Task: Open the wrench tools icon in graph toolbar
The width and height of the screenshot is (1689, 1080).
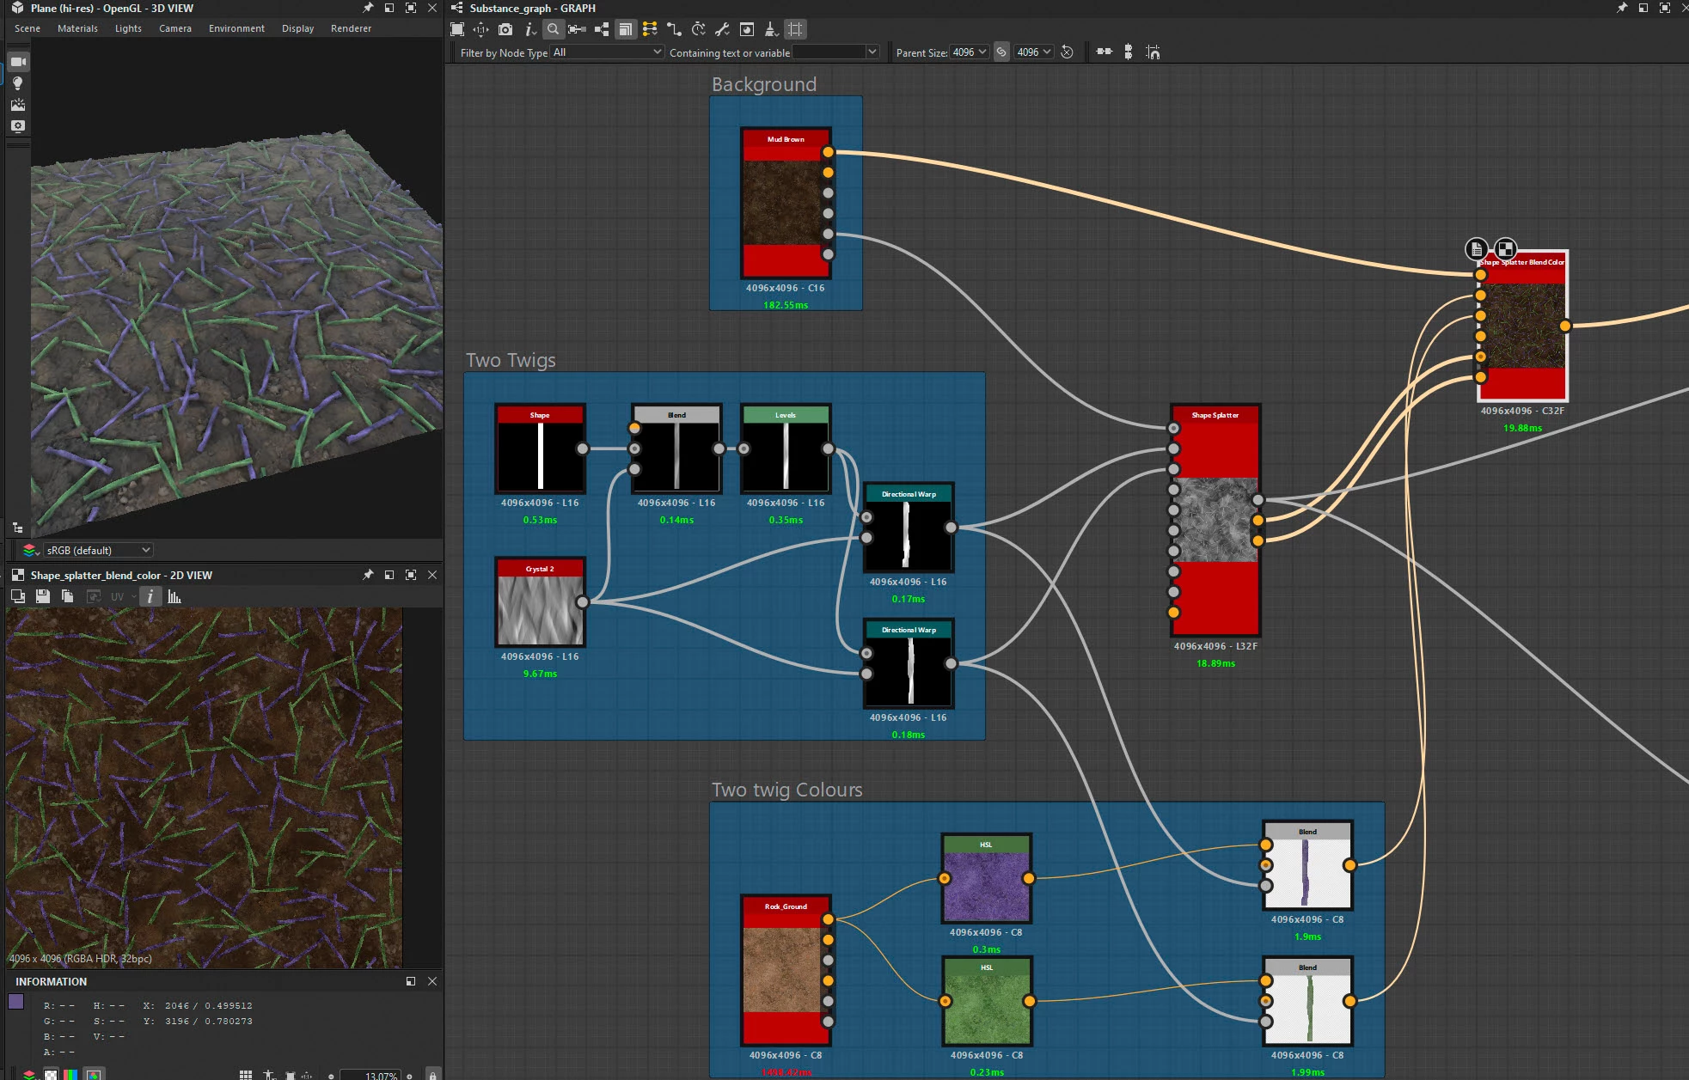Action: click(722, 29)
